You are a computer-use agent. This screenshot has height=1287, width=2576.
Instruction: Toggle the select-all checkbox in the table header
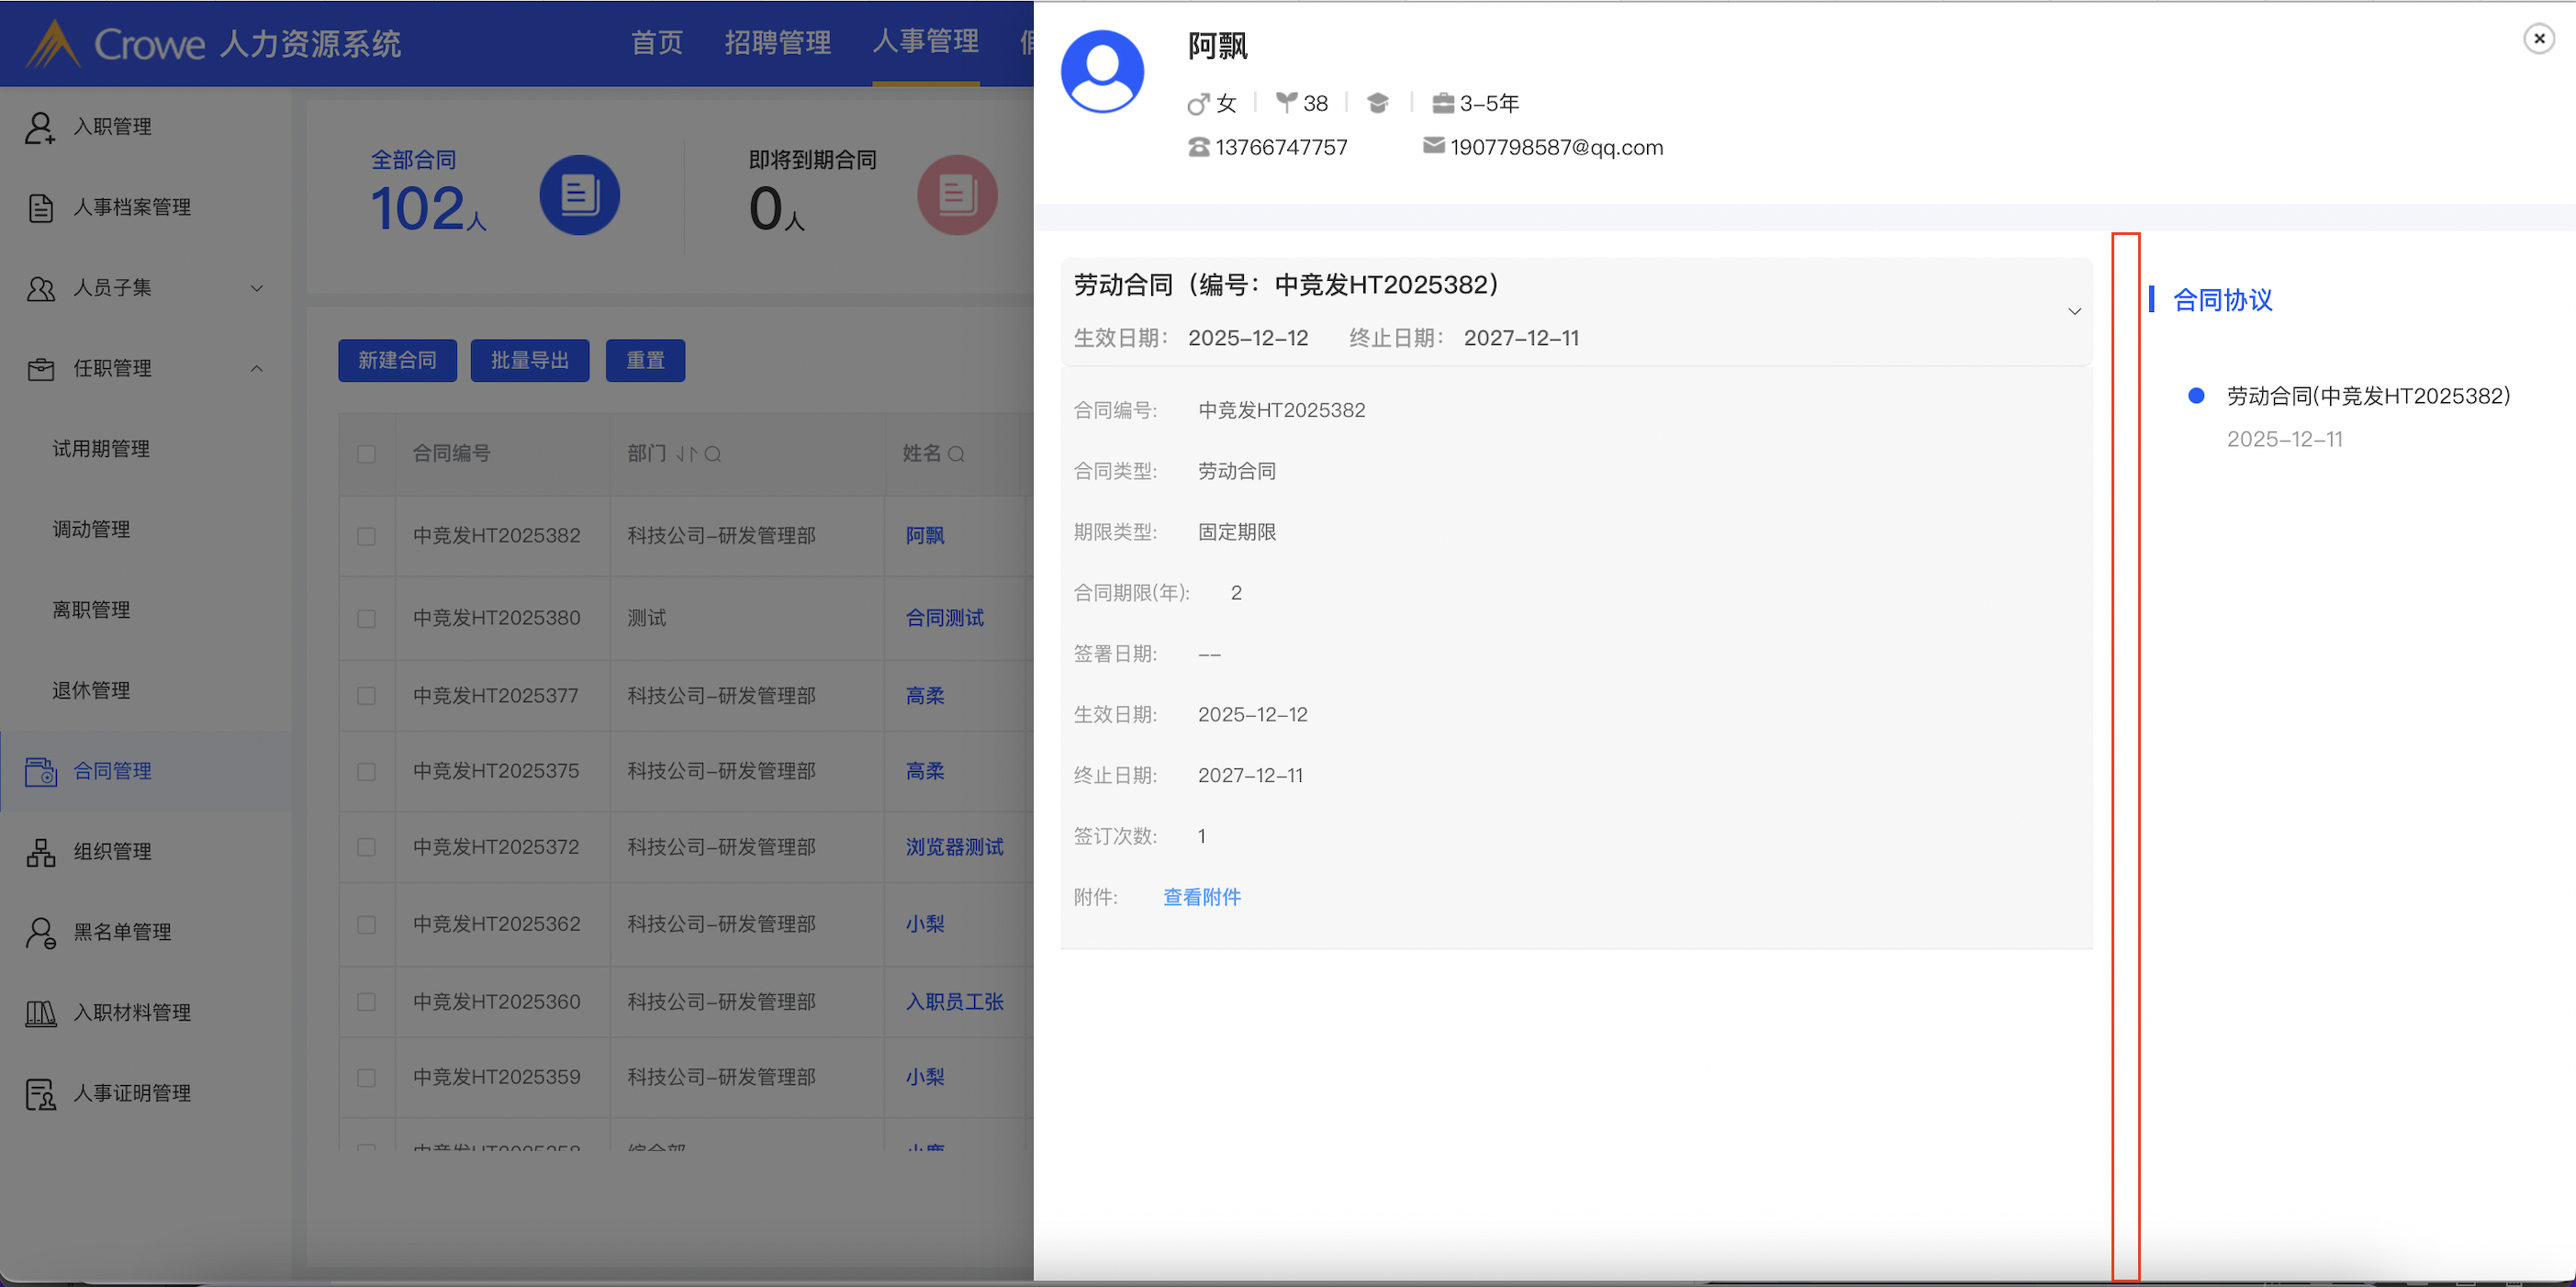[x=366, y=454]
